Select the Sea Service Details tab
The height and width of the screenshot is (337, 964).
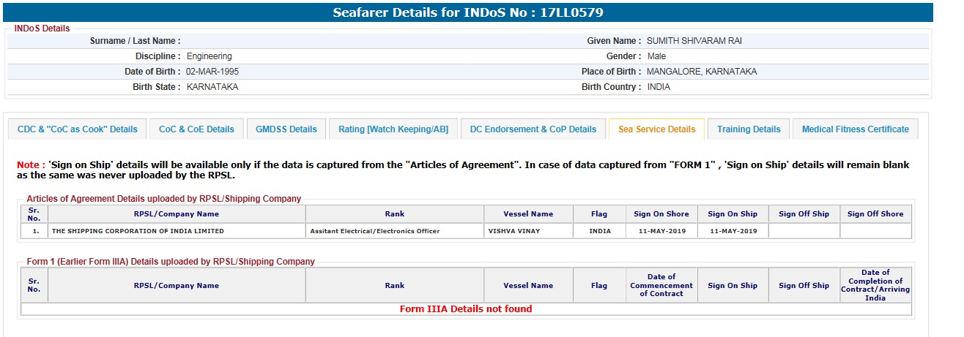[656, 129]
